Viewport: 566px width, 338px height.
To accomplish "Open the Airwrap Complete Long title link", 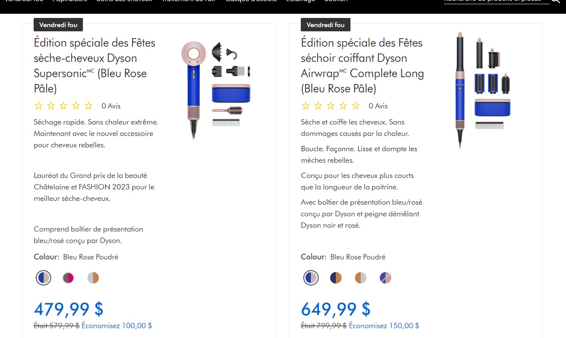I will [x=362, y=65].
